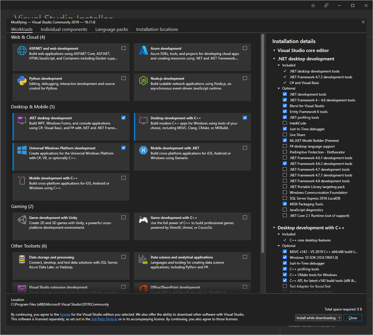Check the IntelliCode optional component
This screenshot has height=335, width=373.
click(285, 123)
